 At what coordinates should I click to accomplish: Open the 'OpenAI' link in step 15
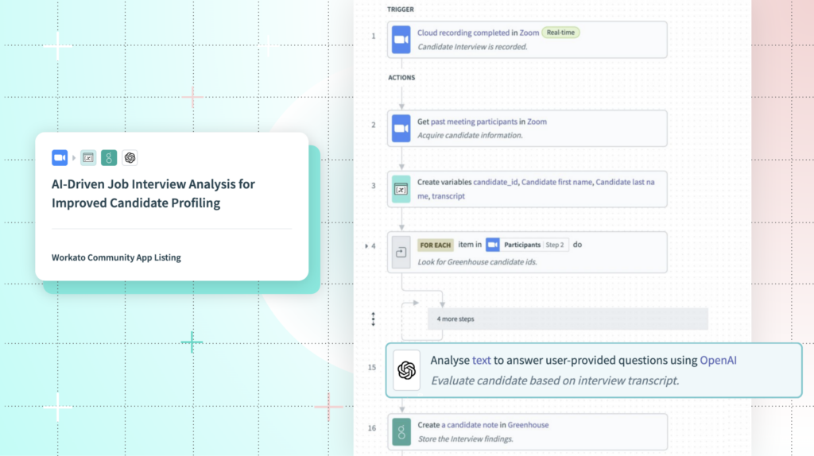point(718,360)
